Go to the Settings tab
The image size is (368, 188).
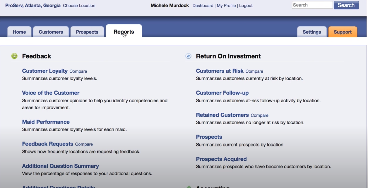coord(311,32)
